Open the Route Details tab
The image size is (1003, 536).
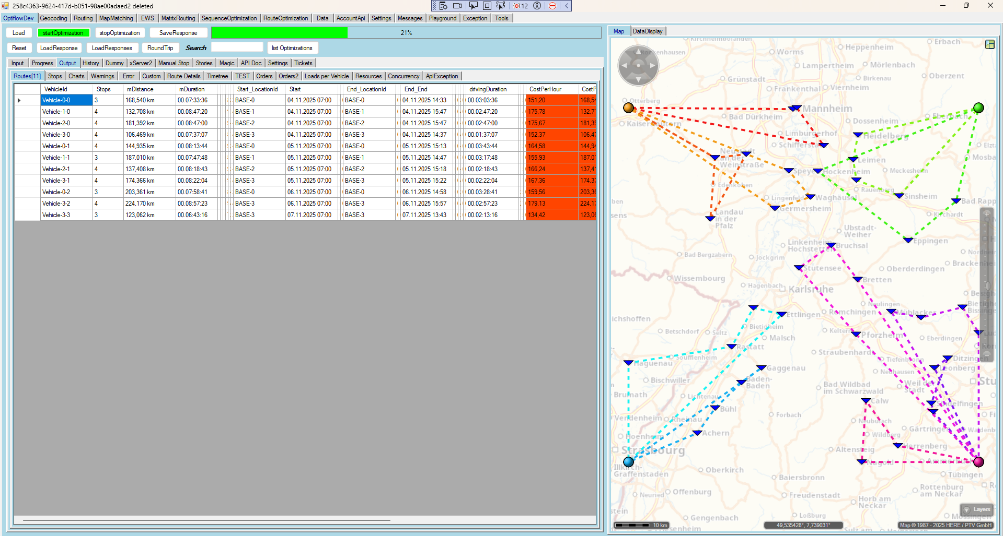(x=183, y=76)
